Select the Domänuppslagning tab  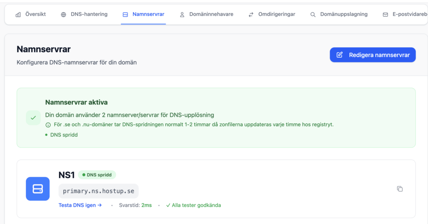tap(344, 14)
